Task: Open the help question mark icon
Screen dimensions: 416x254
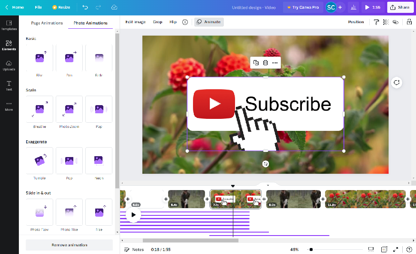Action: tap(409, 249)
